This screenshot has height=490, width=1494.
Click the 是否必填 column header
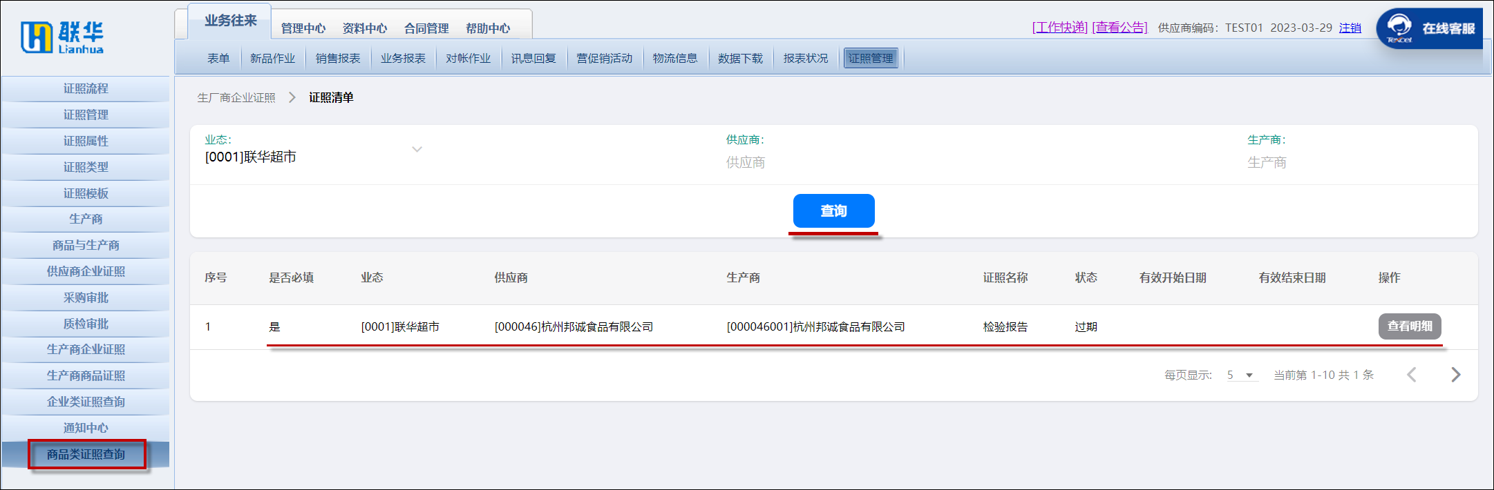[x=291, y=277]
